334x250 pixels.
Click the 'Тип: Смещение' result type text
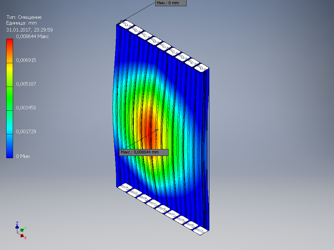24,17
